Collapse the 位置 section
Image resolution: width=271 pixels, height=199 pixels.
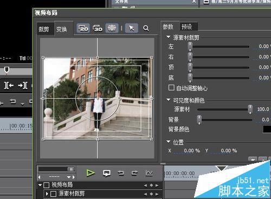168,142
